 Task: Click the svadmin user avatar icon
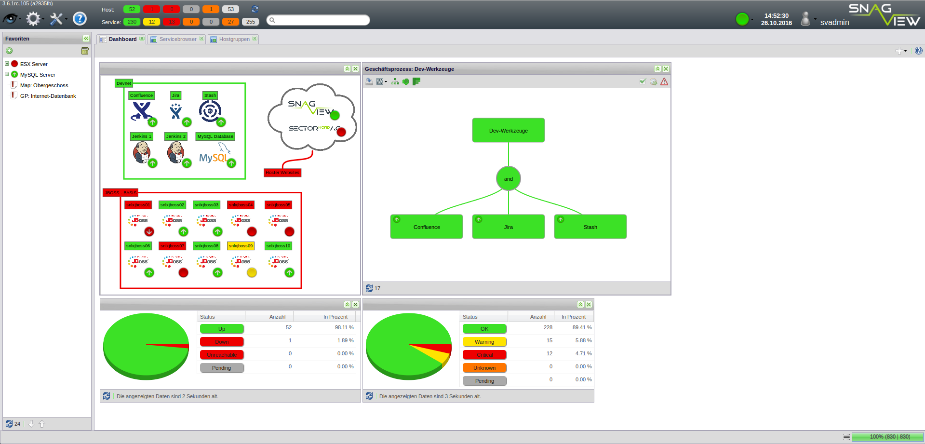tap(805, 19)
